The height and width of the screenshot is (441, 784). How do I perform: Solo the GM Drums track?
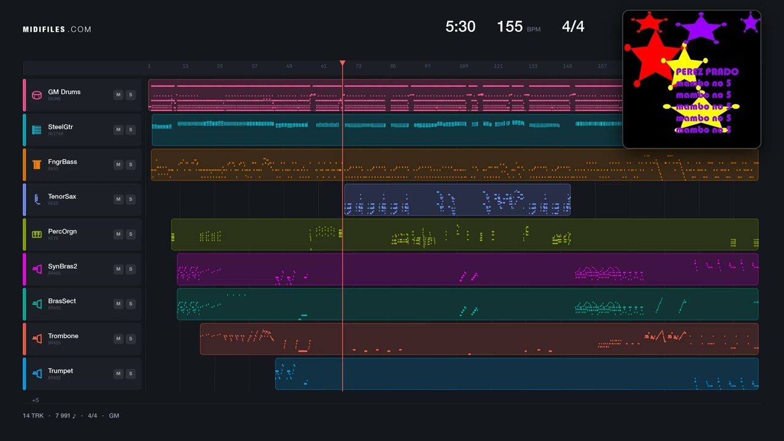point(130,95)
